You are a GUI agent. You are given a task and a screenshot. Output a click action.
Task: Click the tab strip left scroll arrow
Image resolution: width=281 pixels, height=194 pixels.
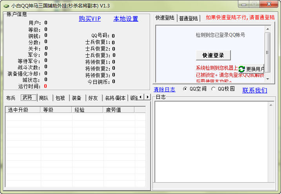tap(141, 97)
